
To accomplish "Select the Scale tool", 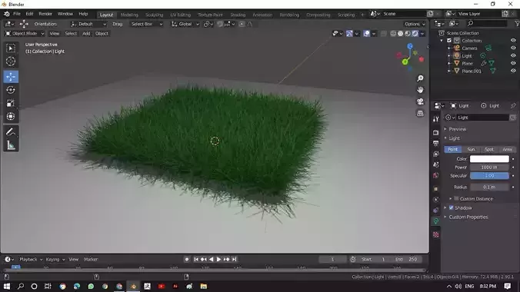I will [x=11, y=103].
